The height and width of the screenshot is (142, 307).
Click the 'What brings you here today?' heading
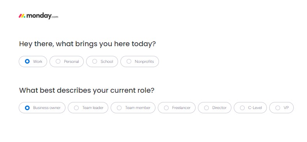click(87, 44)
